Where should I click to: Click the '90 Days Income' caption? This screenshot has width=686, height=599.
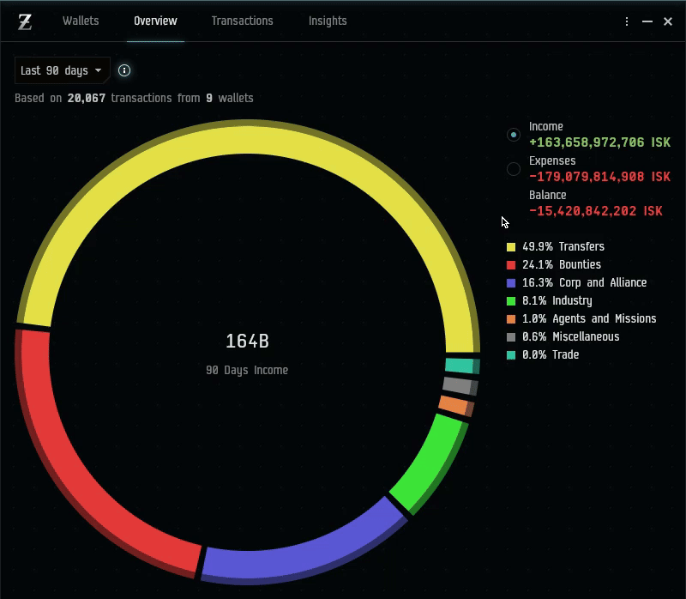247,370
